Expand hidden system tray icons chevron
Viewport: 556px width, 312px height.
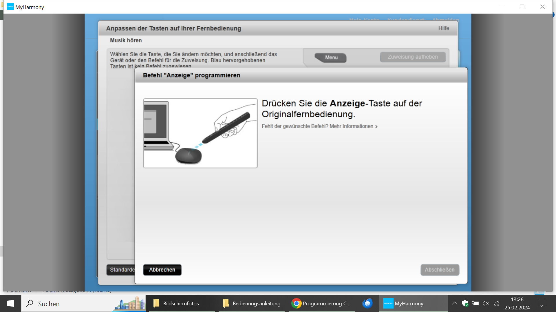point(454,303)
